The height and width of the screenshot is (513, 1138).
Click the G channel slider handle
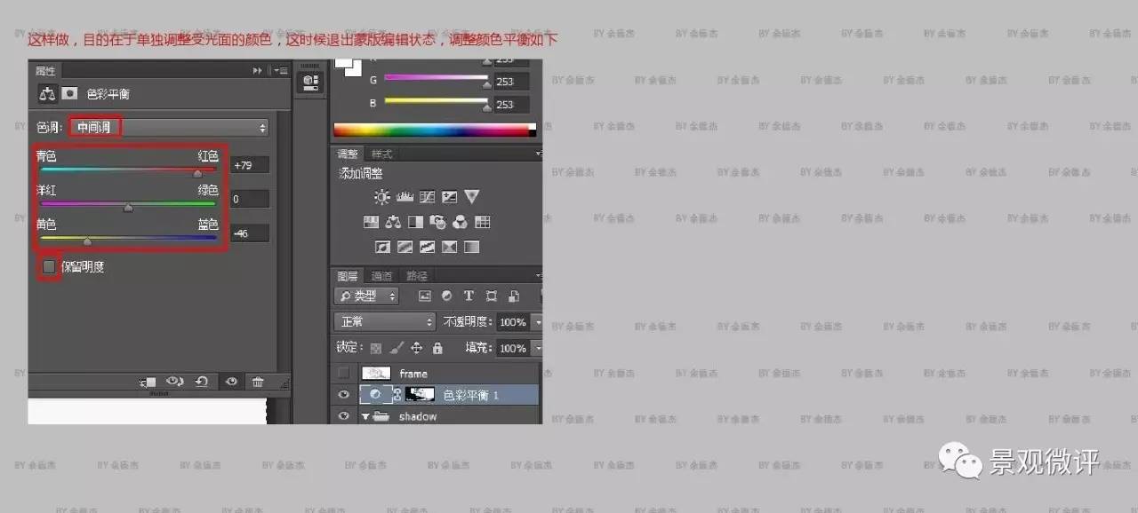click(x=486, y=83)
